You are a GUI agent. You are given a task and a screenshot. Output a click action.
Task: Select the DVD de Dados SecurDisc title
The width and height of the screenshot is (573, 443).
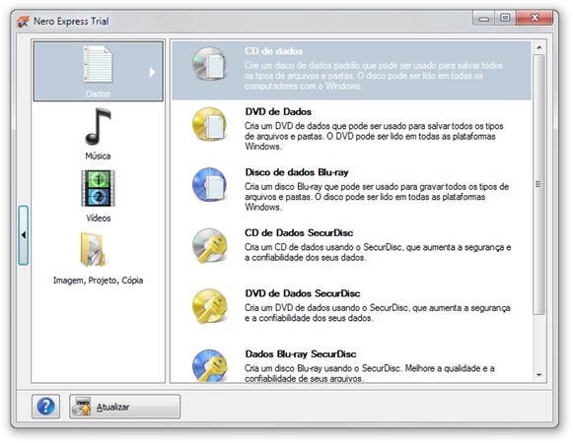click(303, 293)
